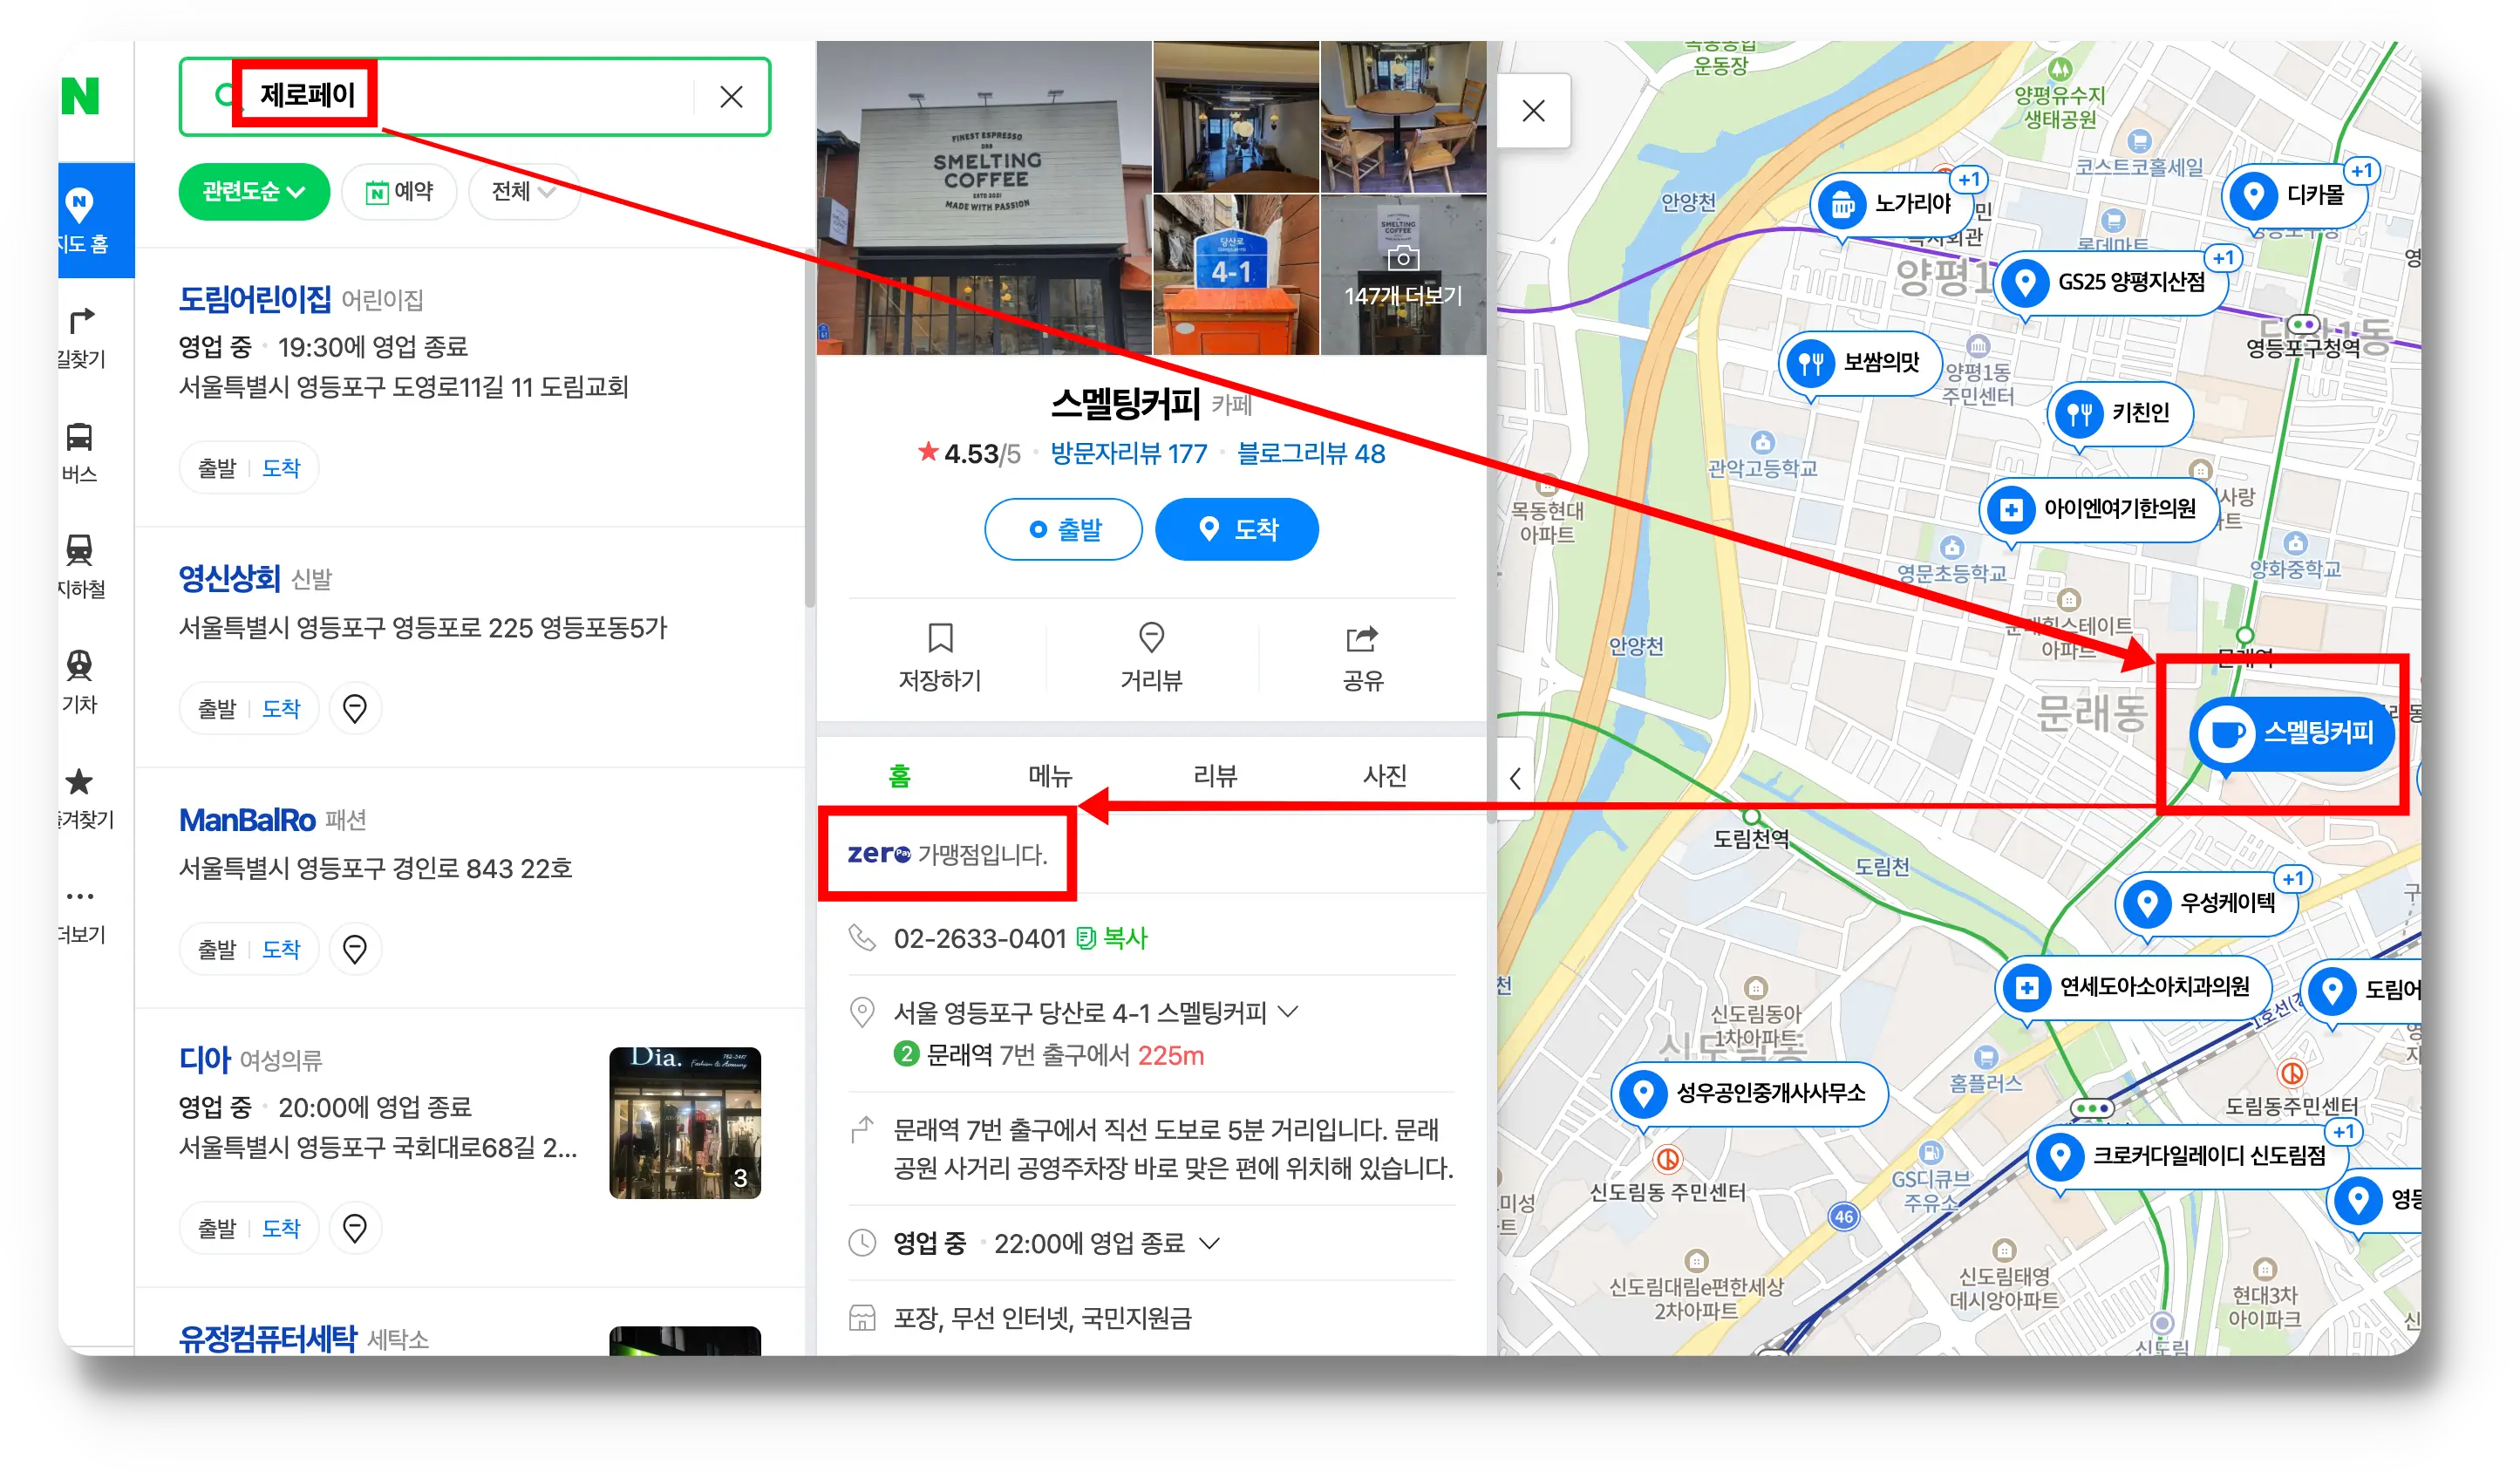Select the subway (지하철) sidebar icon
Viewport: 2520px width, 1472px height.
(x=80, y=567)
